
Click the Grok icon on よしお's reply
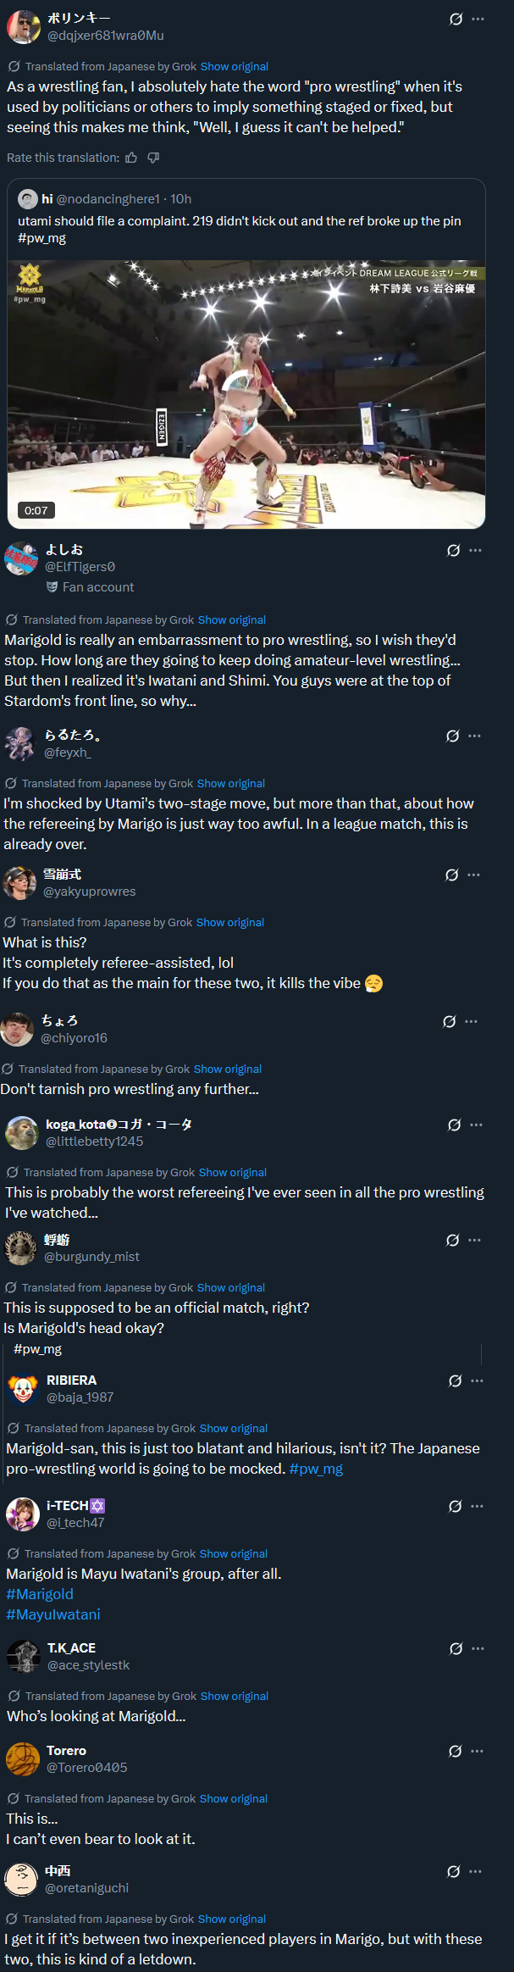tap(453, 551)
